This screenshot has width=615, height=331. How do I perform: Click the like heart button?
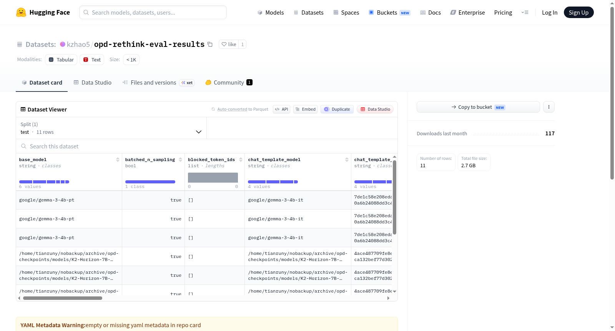(229, 44)
